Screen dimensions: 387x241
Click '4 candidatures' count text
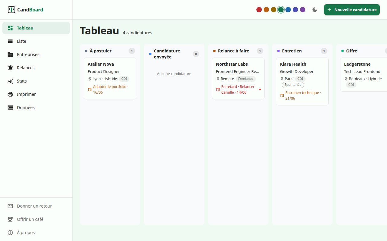pos(138,33)
